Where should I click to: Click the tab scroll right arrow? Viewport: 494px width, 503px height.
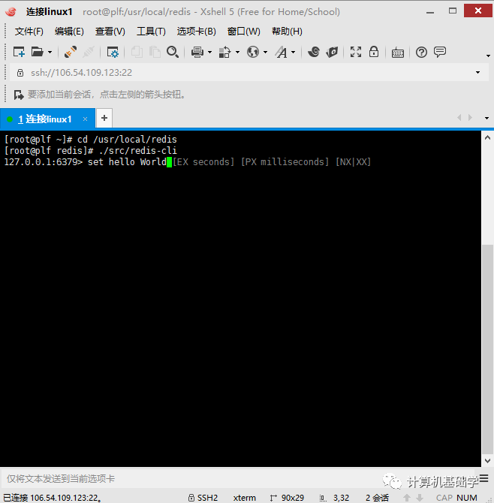[x=470, y=118]
